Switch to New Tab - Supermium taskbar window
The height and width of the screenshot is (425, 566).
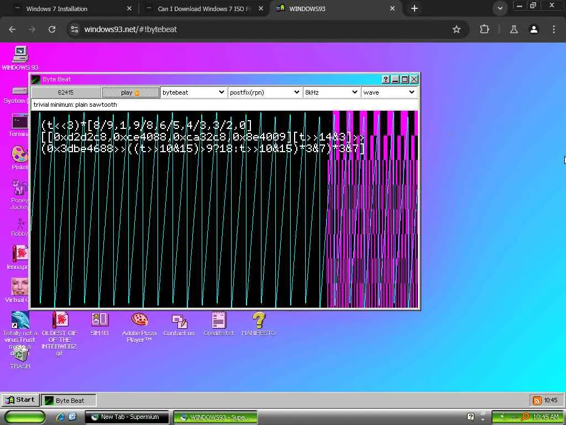pos(127,417)
